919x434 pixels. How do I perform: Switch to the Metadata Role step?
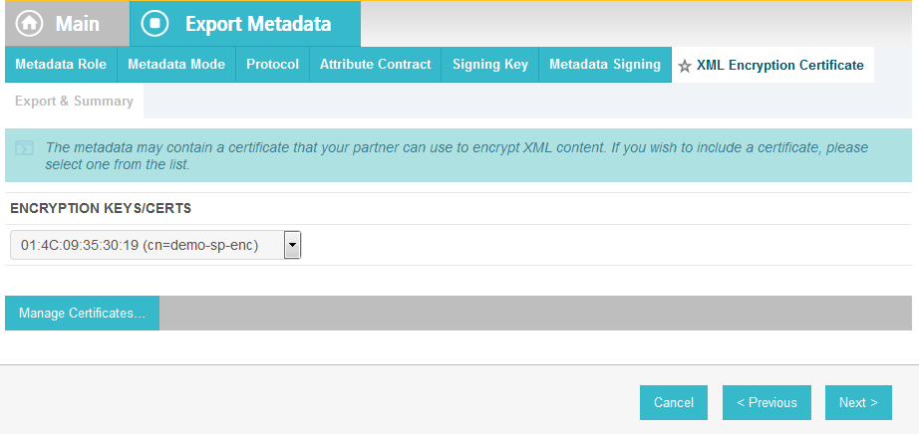coord(61,65)
